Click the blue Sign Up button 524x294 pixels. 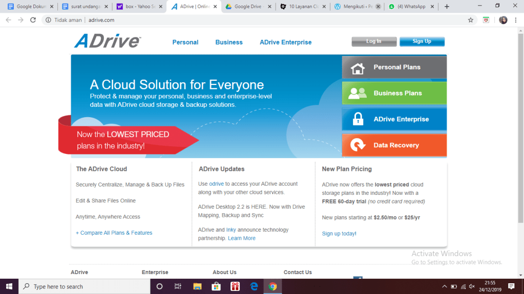point(422,41)
